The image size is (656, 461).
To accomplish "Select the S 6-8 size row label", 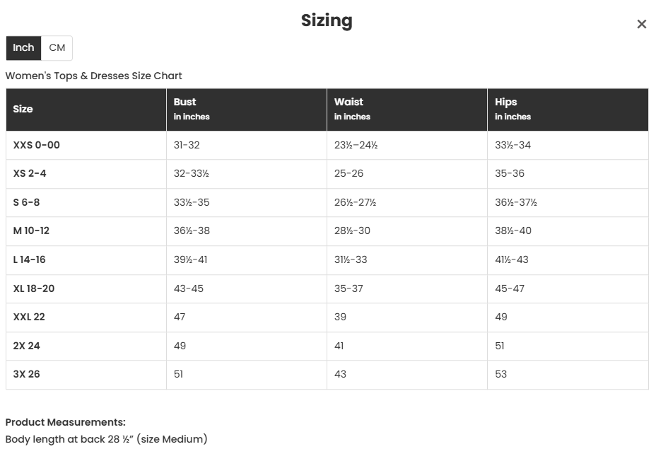I will (x=27, y=203).
